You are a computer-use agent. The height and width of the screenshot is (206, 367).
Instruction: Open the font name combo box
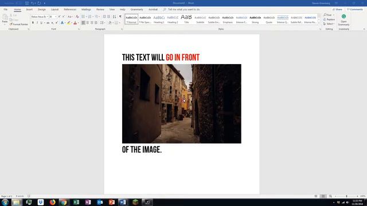(x=40, y=17)
